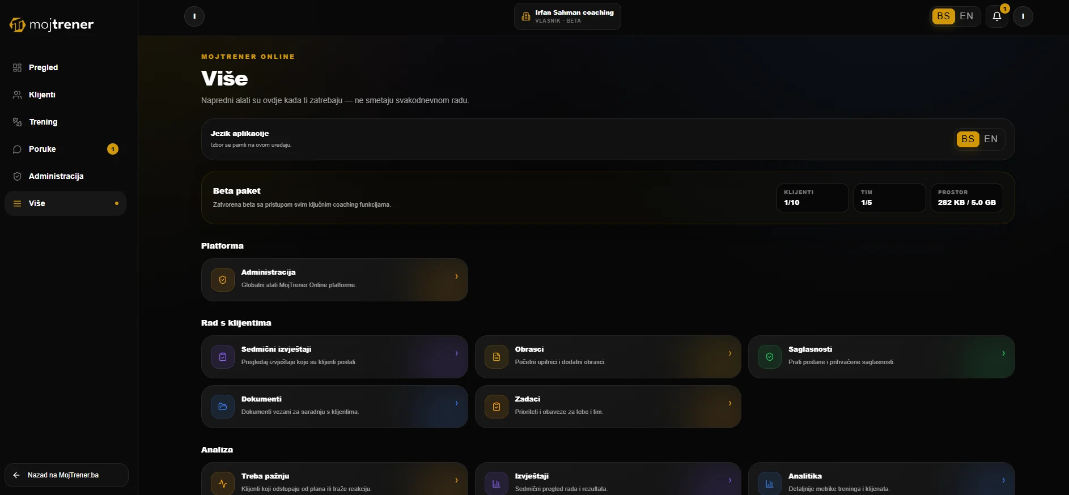
Task: Select Više in the sidebar
Action: [65, 203]
